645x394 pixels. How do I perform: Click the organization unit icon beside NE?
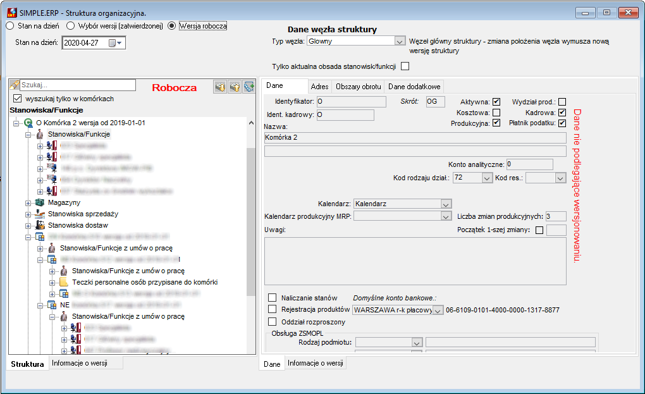[x=52, y=305]
